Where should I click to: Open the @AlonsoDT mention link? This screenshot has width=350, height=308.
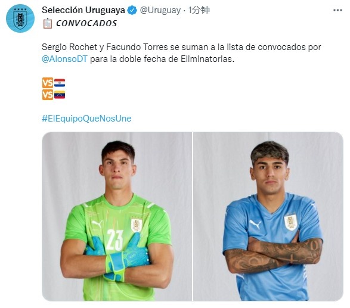(64, 59)
